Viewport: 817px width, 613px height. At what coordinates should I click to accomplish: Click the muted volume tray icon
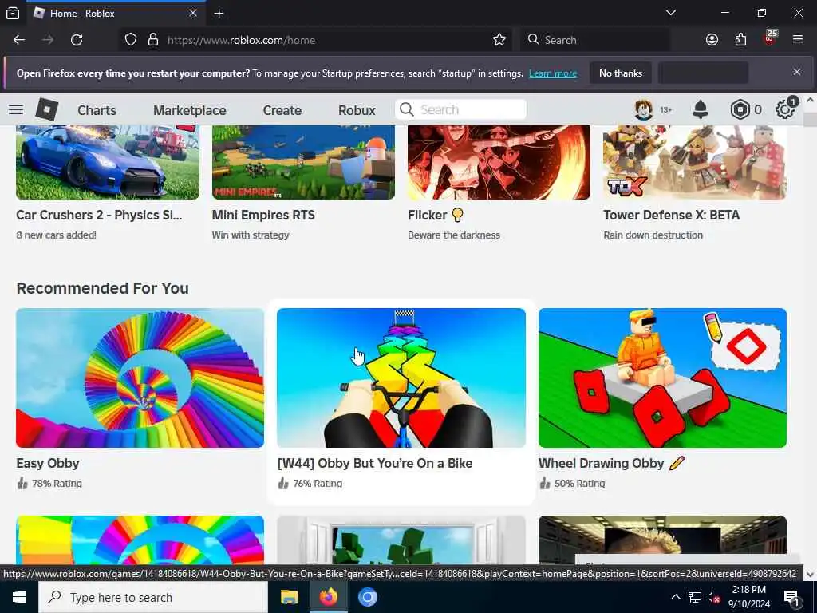click(x=713, y=597)
